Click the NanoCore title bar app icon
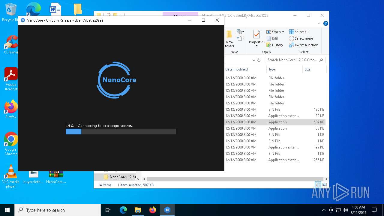The width and height of the screenshot is (384, 216). (x=23, y=20)
